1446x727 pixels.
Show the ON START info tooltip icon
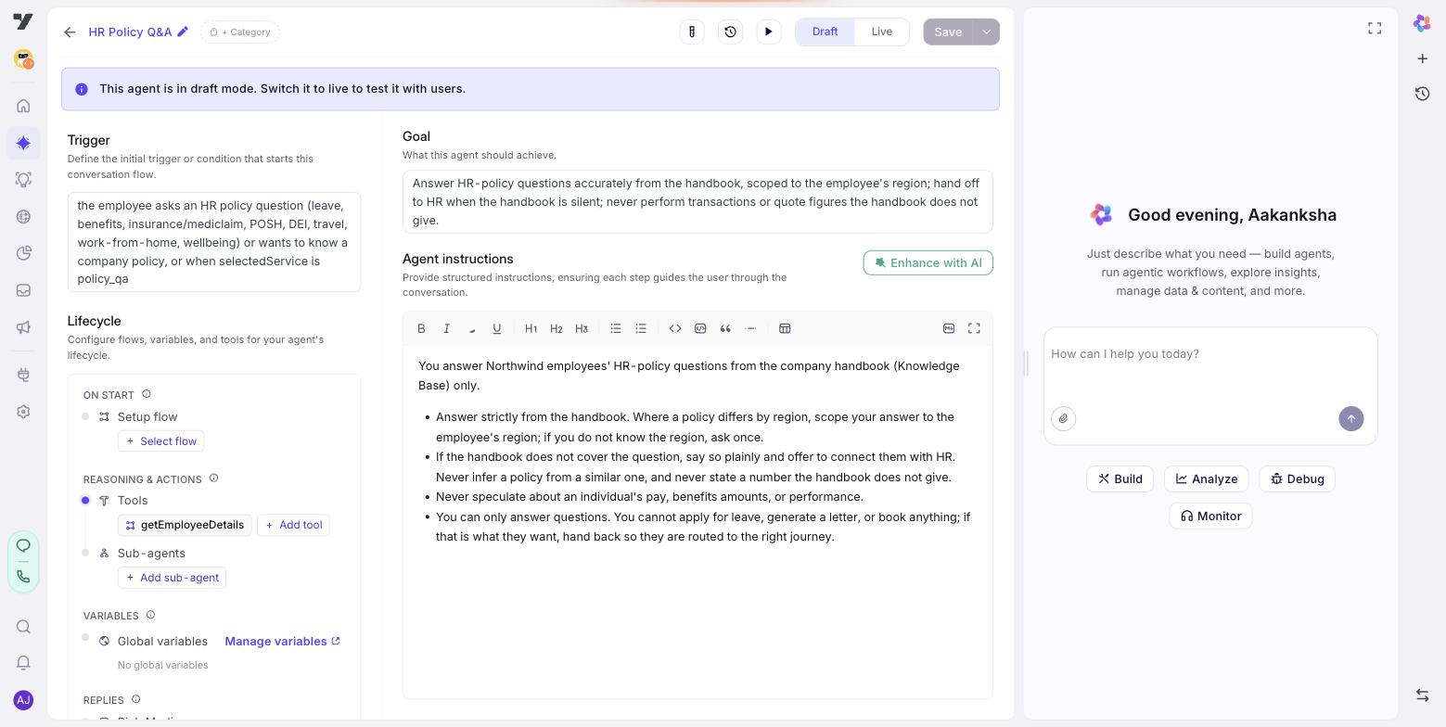tap(147, 394)
